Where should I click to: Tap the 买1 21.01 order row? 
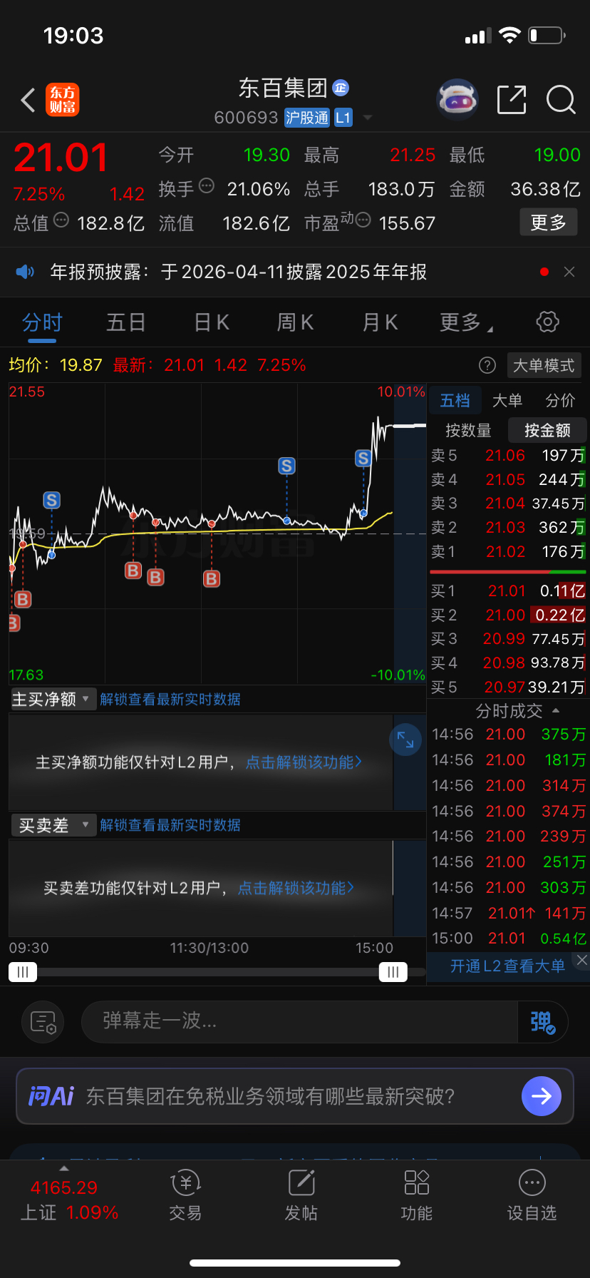point(508,591)
